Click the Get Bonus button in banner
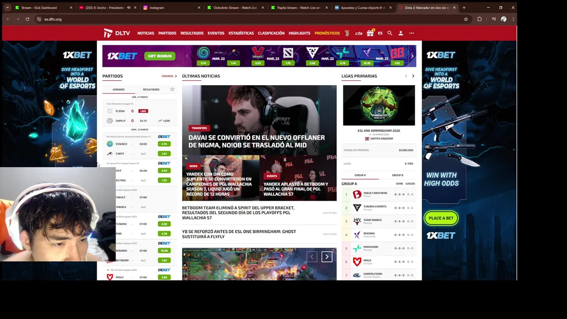 click(159, 56)
